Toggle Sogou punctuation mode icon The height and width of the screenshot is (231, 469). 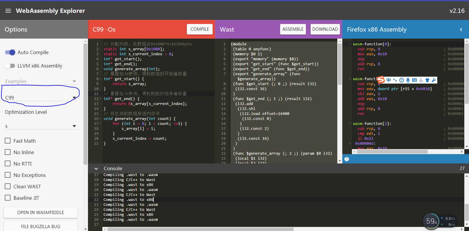395,80
